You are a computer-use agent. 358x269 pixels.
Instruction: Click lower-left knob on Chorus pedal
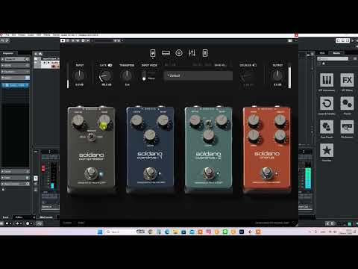pyautogui.click(x=254, y=135)
